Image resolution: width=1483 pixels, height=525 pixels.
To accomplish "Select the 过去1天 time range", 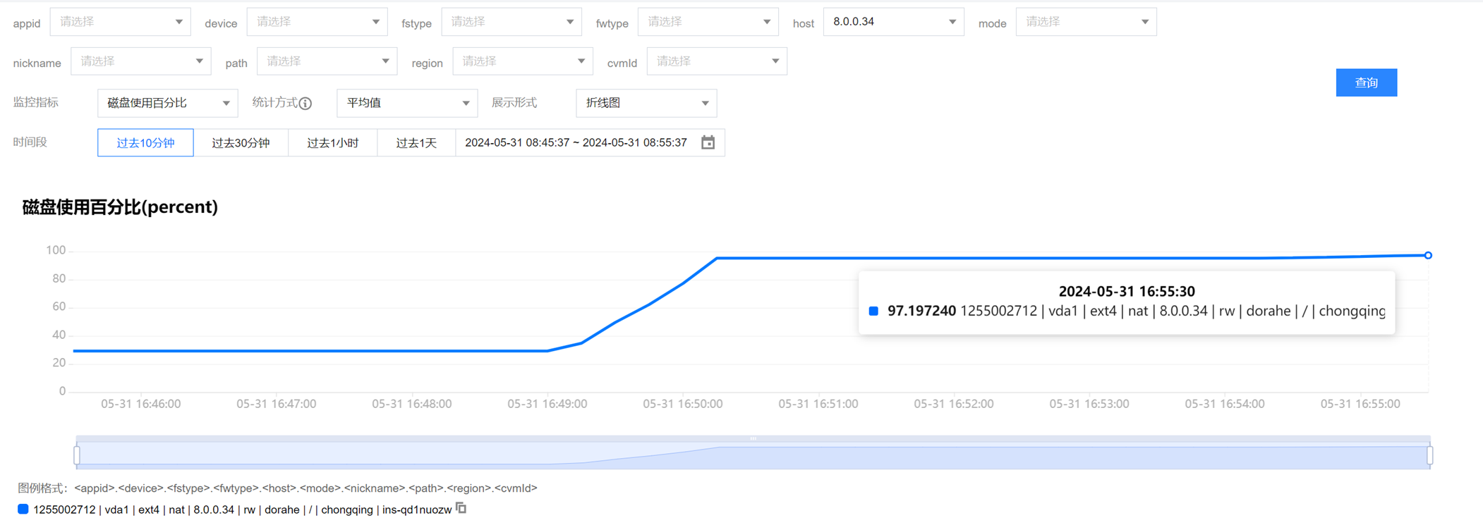I will (x=416, y=143).
